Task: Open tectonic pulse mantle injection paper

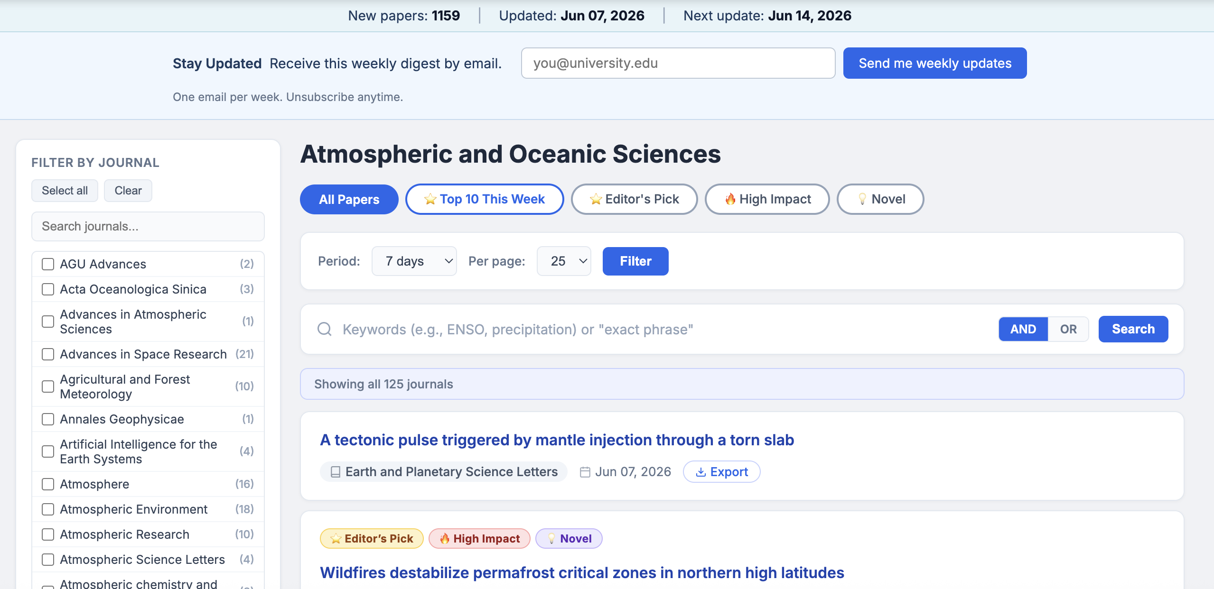Action: click(x=557, y=440)
